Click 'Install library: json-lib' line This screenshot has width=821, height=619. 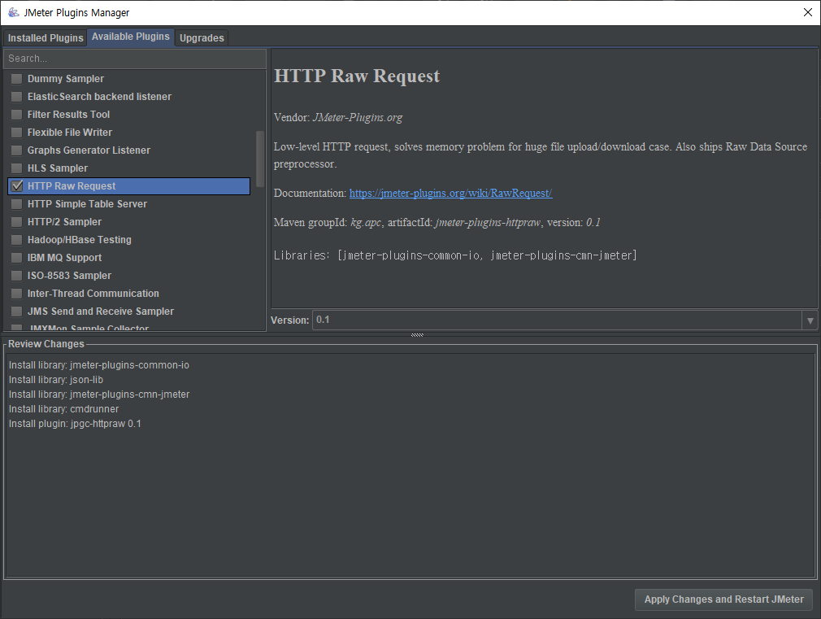56,380
